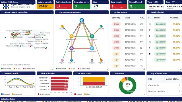Screen dimensions: 182x102
Task: Select the Paris core node
Action: click(x=71, y=48)
